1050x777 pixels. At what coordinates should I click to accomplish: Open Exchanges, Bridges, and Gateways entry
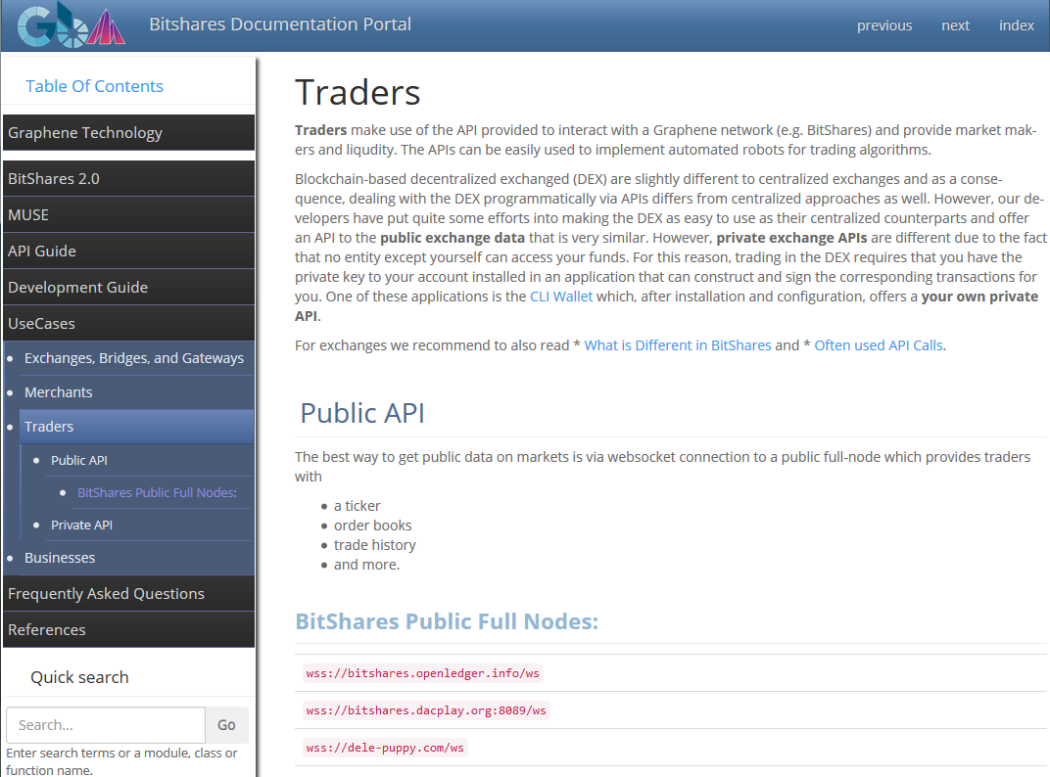[x=134, y=358]
